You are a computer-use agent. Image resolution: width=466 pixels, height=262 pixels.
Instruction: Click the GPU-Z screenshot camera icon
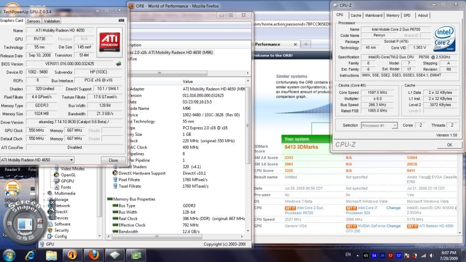tap(121, 21)
